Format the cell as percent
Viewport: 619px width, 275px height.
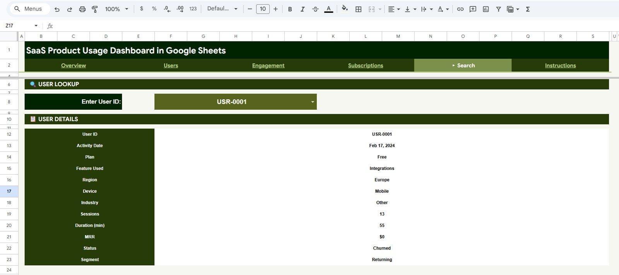click(154, 9)
